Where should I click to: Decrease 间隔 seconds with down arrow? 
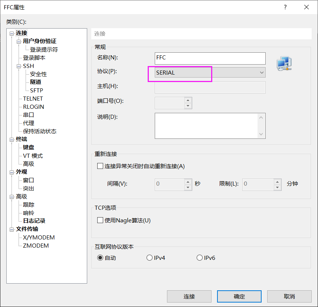pos(188,187)
